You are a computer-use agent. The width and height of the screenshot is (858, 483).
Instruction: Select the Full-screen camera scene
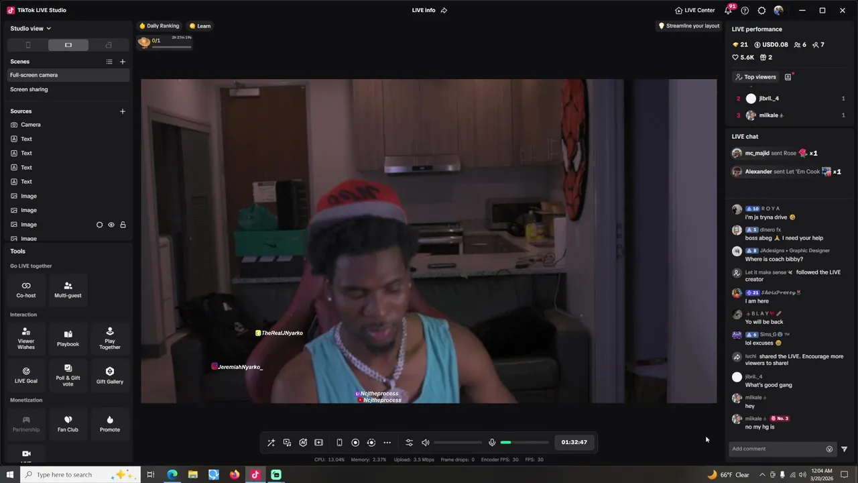coord(68,75)
